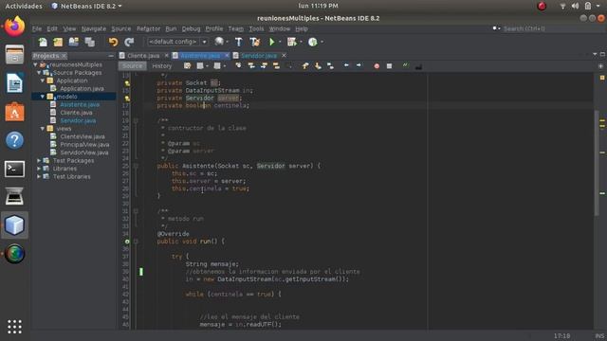The image size is (607, 341).
Task: Click the Save All toolbar icon
Action: 89,42
